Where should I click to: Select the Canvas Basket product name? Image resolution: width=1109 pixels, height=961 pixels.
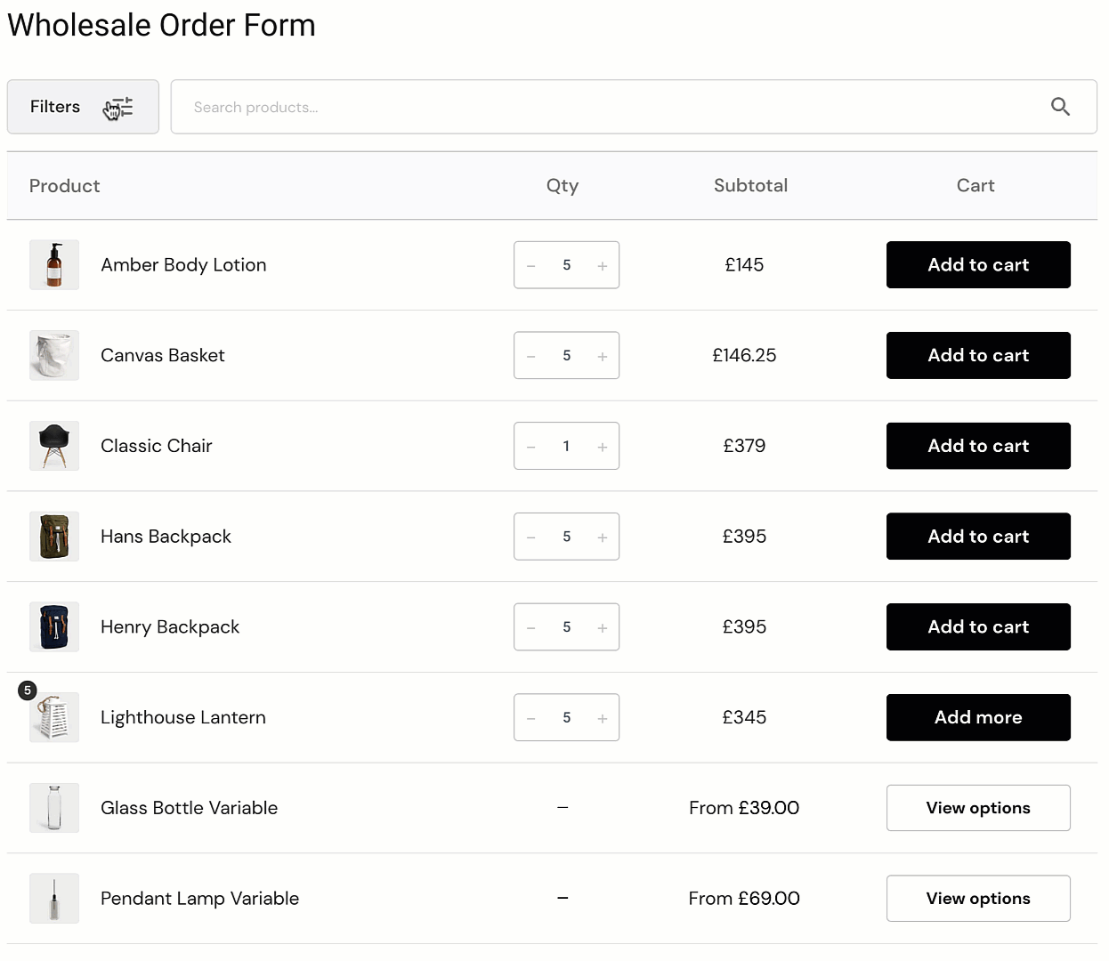point(162,355)
